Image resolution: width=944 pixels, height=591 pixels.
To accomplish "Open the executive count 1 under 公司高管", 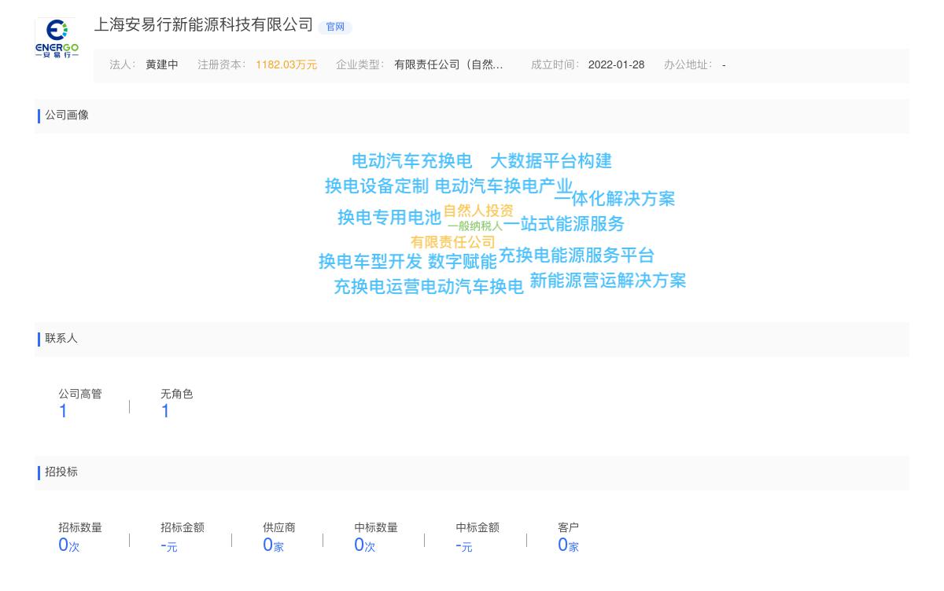I will 63,410.
